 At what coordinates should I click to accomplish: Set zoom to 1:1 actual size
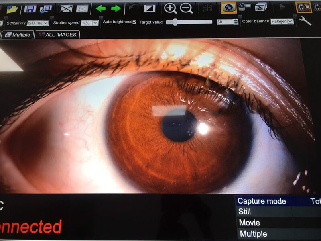[82, 8]
